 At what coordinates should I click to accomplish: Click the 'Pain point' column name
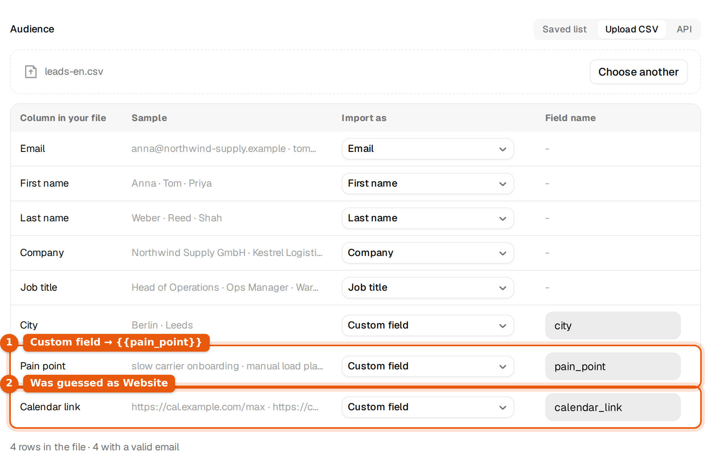(43, 366)
